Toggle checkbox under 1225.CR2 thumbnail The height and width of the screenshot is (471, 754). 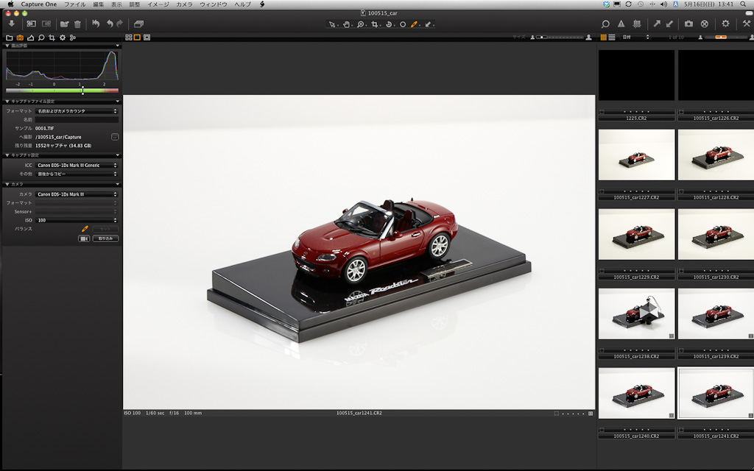tap(602, 112)
